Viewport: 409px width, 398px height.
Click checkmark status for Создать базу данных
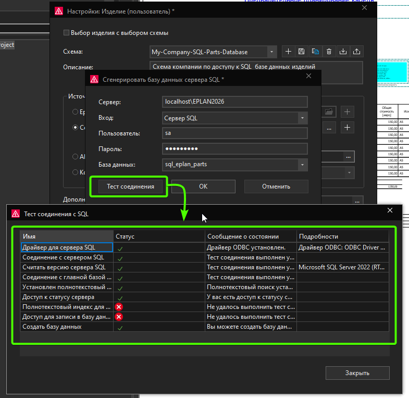click(120, 328)
